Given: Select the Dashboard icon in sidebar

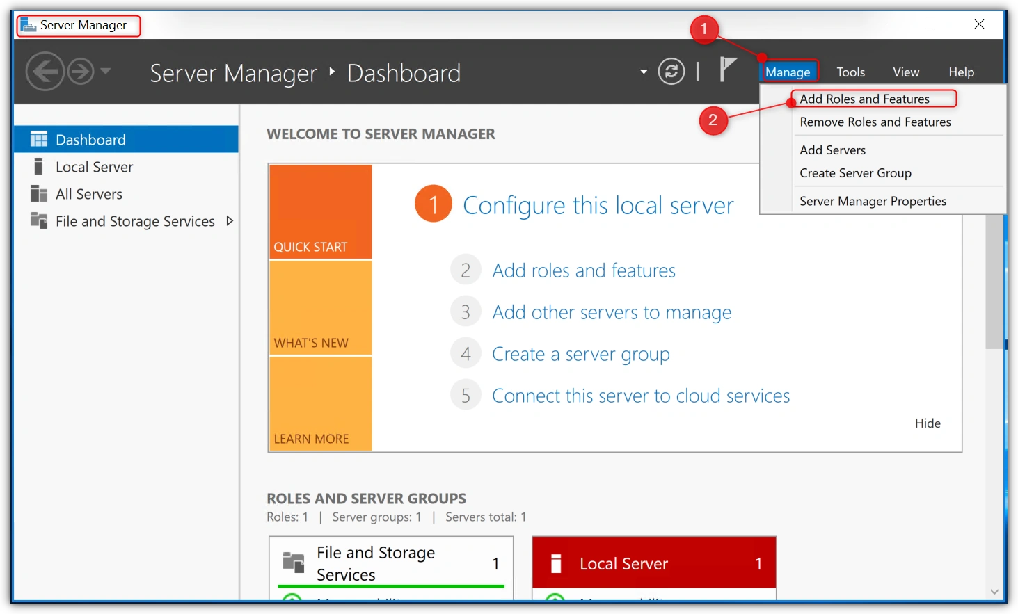Looking at the screenshot, I should tap(39, 139).
